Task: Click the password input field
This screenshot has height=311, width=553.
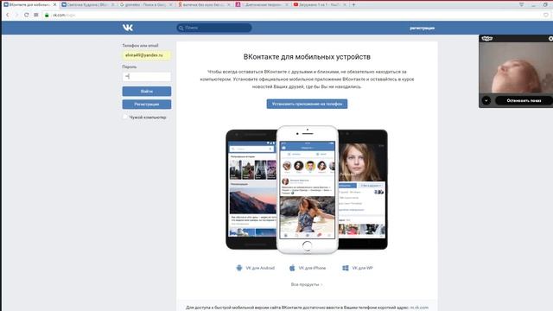Action: coord(146,77)
